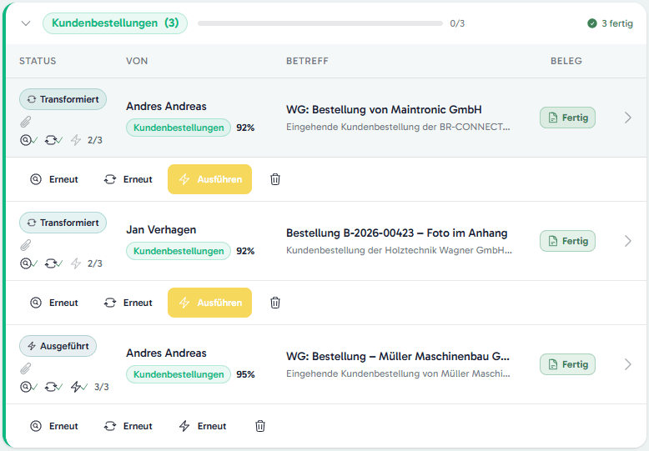Click classification check icon in Müller Maschinenbau row
This screenshot has width=649, height=451.
coord(28,387)
